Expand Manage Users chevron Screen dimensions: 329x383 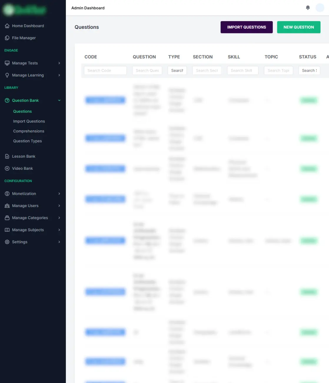(x=59, y=206)
